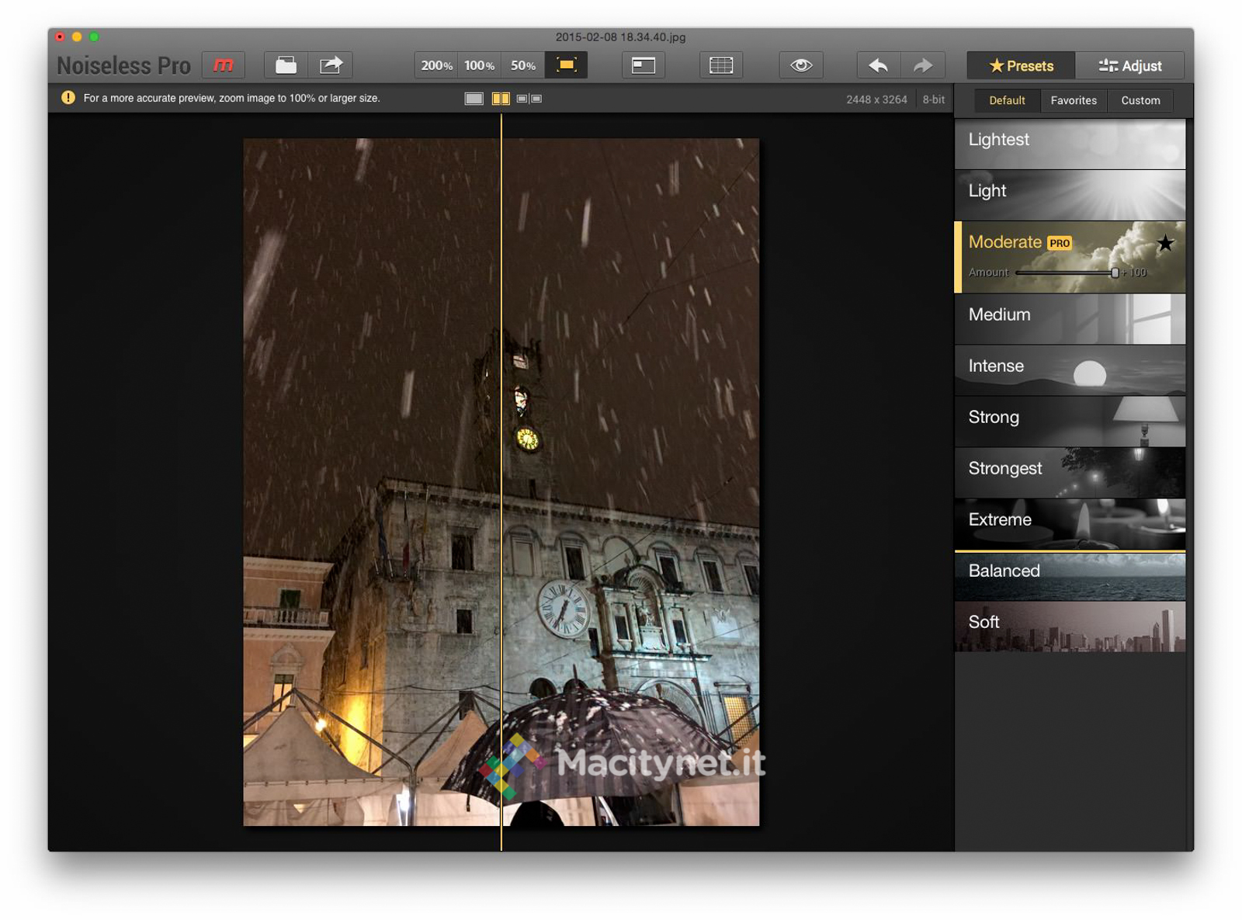Apply the Strongest preset
Viewport: 1242px width, 920px height.
click(x=1070, y=472)
